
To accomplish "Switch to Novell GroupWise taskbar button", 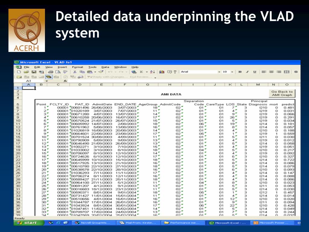I will (x=93, y=223).
